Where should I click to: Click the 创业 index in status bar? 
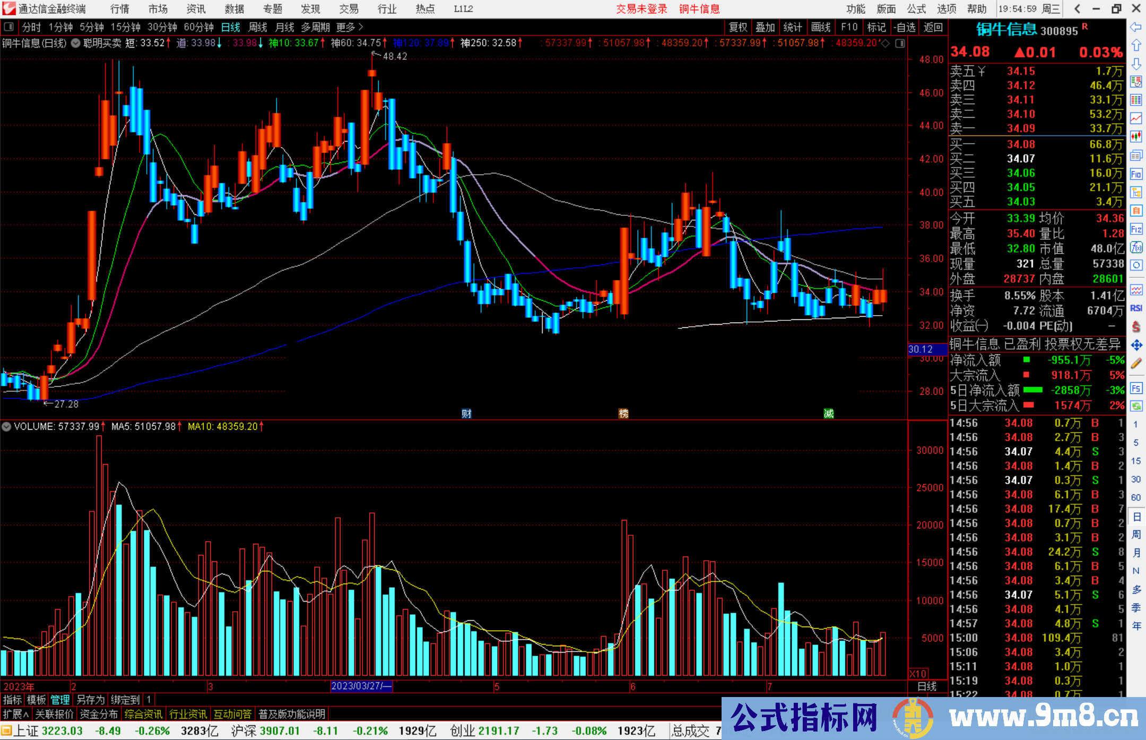(x=463, y=731)
